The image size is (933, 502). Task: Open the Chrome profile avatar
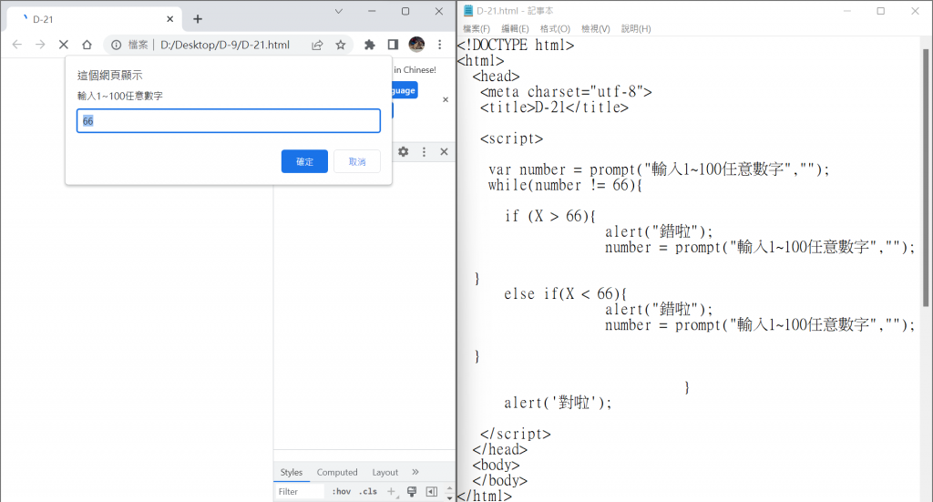(x=416, y=44)
